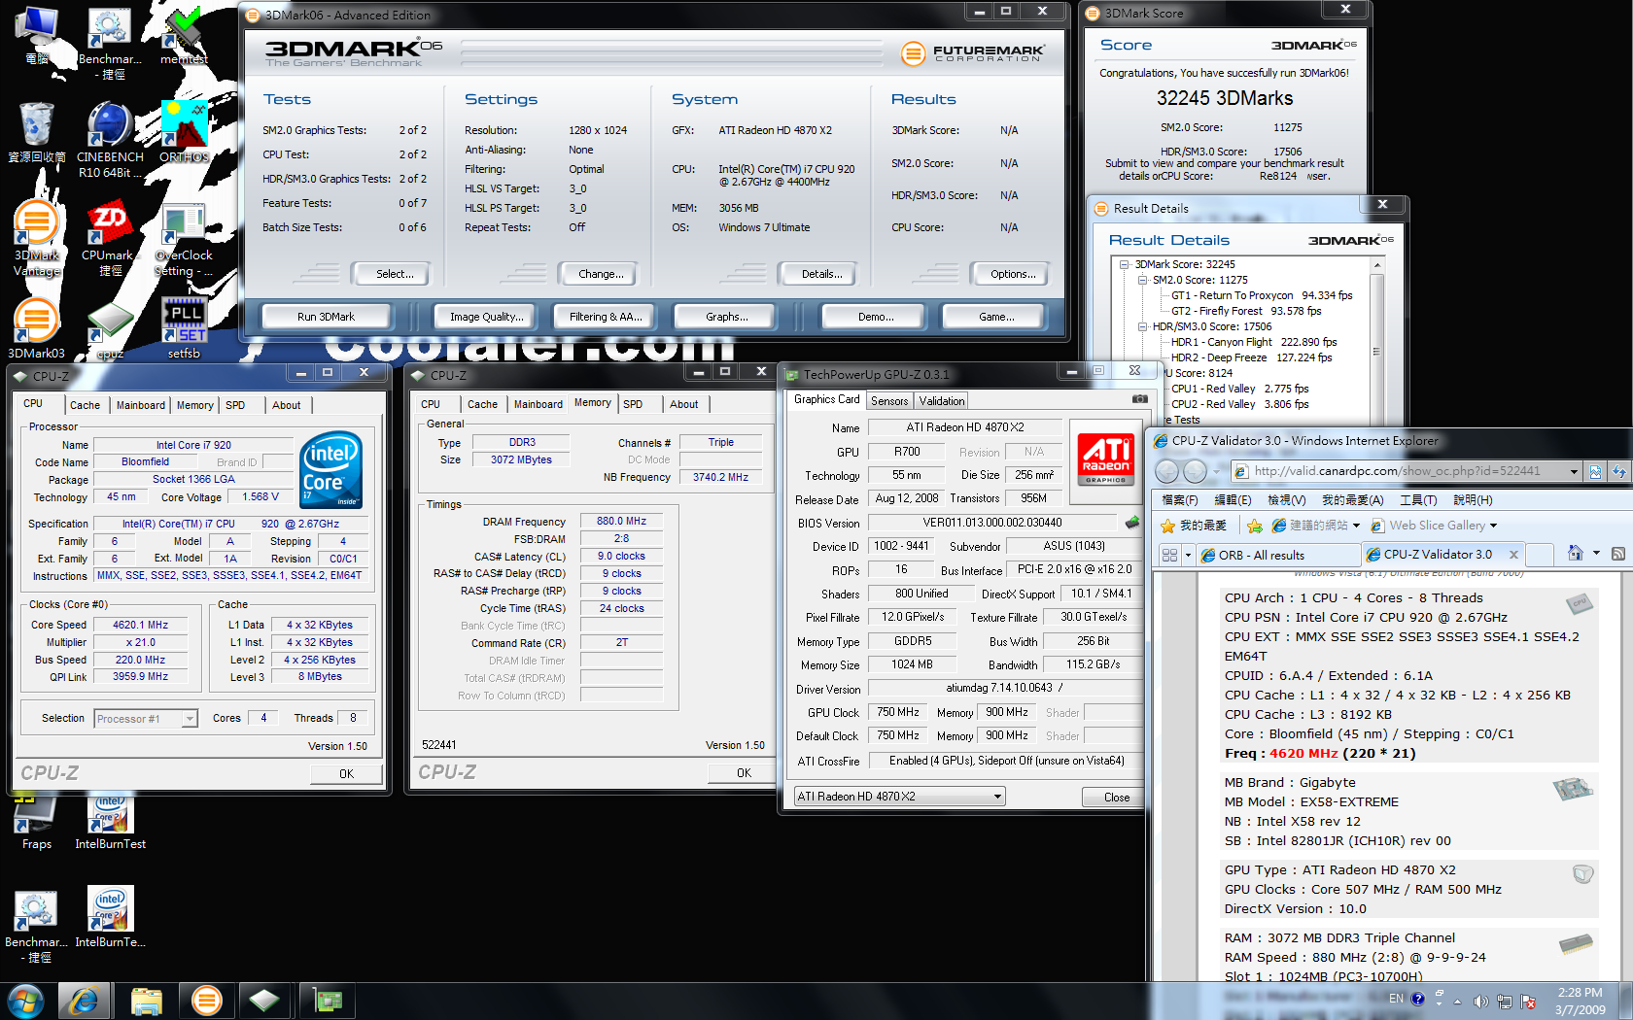The width and height of the screenshot is (1633, 1020).
Task: Open the CINEBENCH R10 64Bit desktop shortcut
Action: tap(110, 139)
